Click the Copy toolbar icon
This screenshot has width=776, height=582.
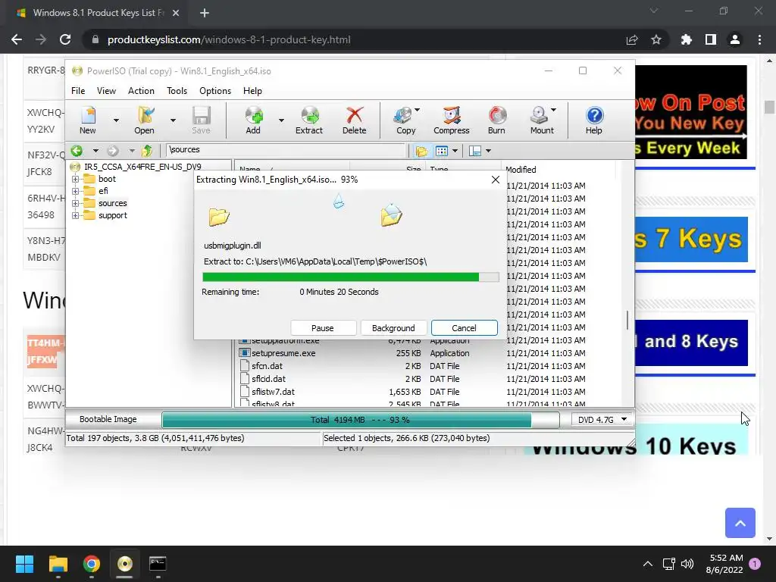click(405, 120)
